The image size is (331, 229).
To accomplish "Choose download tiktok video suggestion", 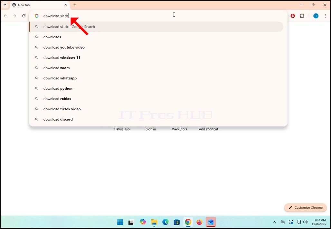I will tap(156, 109).
